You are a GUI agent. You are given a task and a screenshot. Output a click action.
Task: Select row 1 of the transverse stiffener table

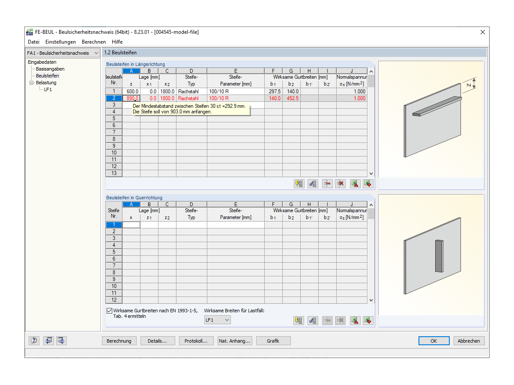coord(114,225)
